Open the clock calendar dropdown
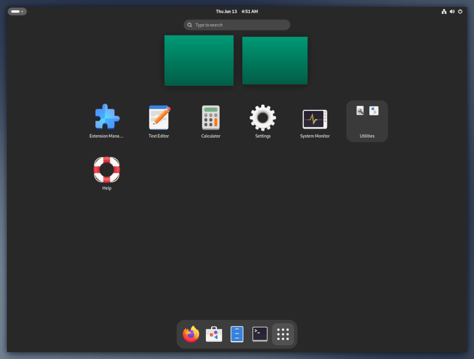 [236, 12]
